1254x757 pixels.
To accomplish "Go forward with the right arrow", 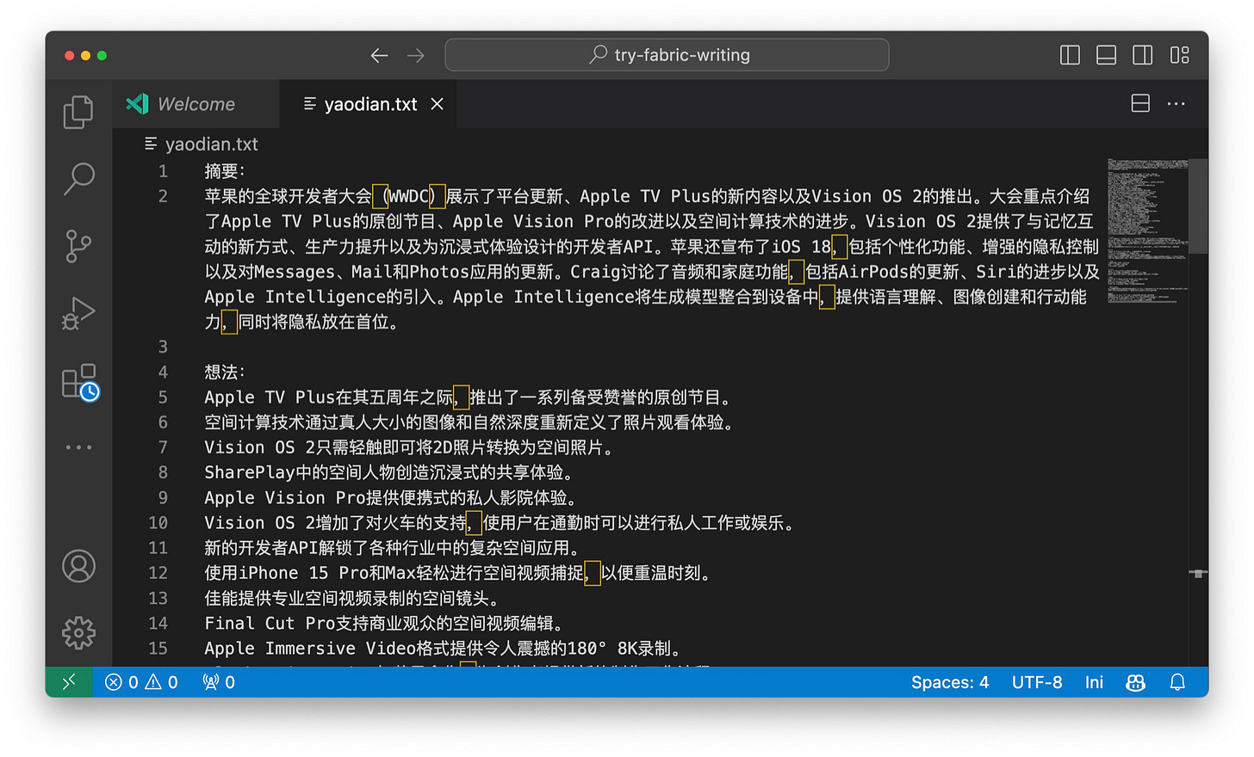I will point(416,55).
